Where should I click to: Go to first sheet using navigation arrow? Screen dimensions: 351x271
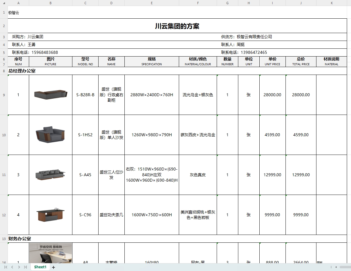6,267
